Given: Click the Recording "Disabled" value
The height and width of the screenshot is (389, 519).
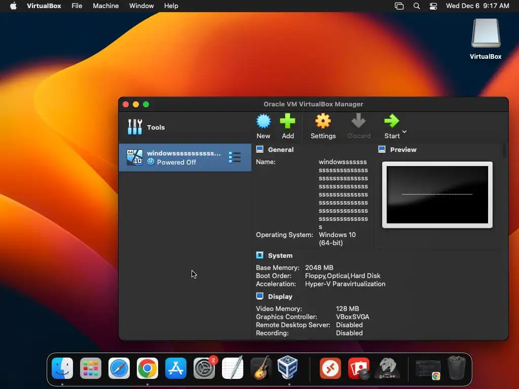Looking at the screenshot, I should click(349, 333).
